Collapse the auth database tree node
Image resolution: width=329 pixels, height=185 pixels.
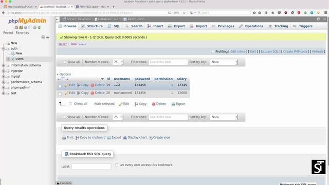[4, 48]
